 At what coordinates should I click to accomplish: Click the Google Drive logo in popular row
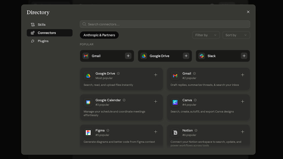click(x=144, y=56)
